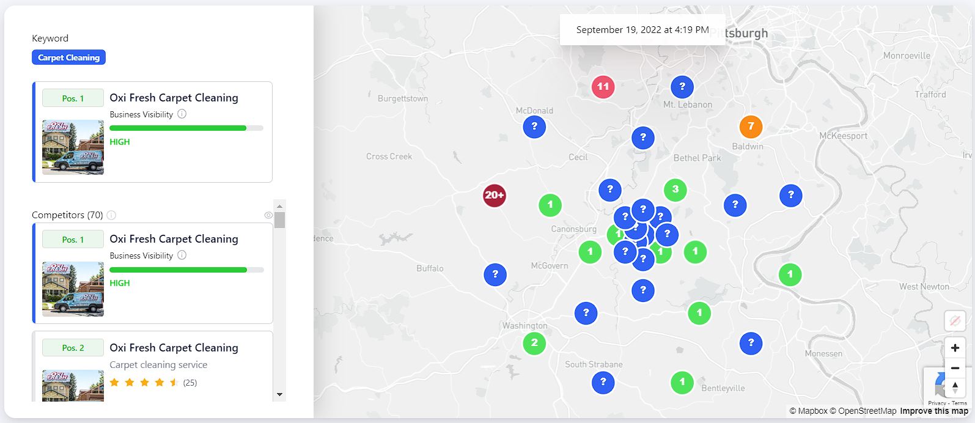Click the HIGH label in top card
Screen dimensions: 975x423
120,142
